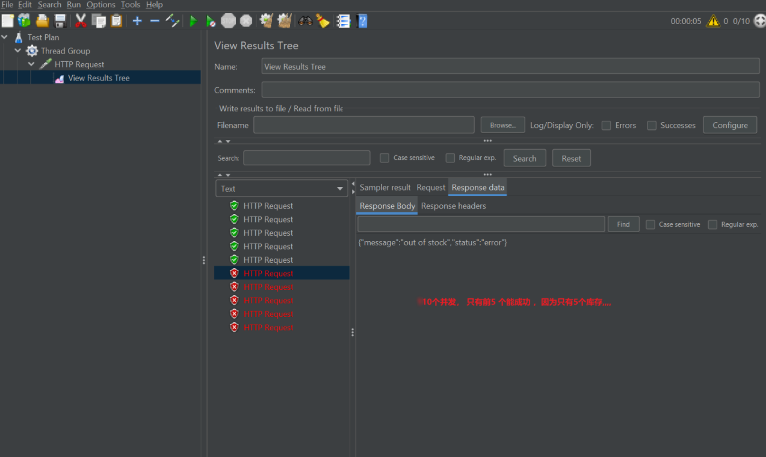Reset search with yellow brush icon

click(323, 21)
